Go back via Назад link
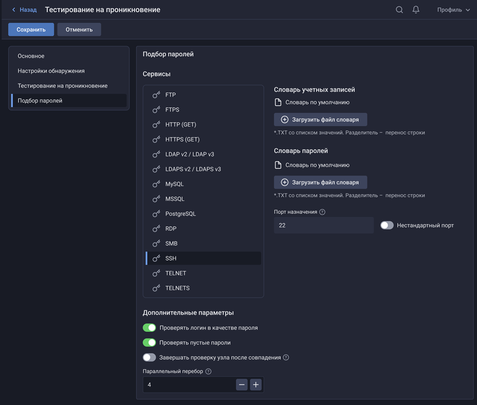Image resolution: width=477 pixels, height=405 pixels. (x=24, y=10)
